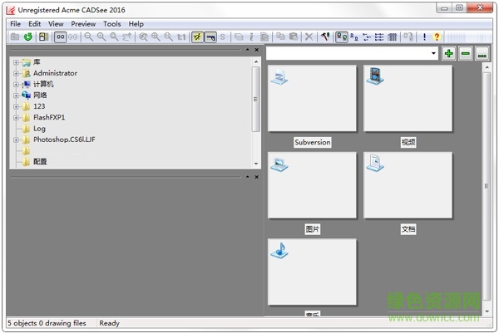Click the paste clipboard toolbar icon
This screenshot has height=333, width=499.
pyautogui.click(x=293, y=37)
